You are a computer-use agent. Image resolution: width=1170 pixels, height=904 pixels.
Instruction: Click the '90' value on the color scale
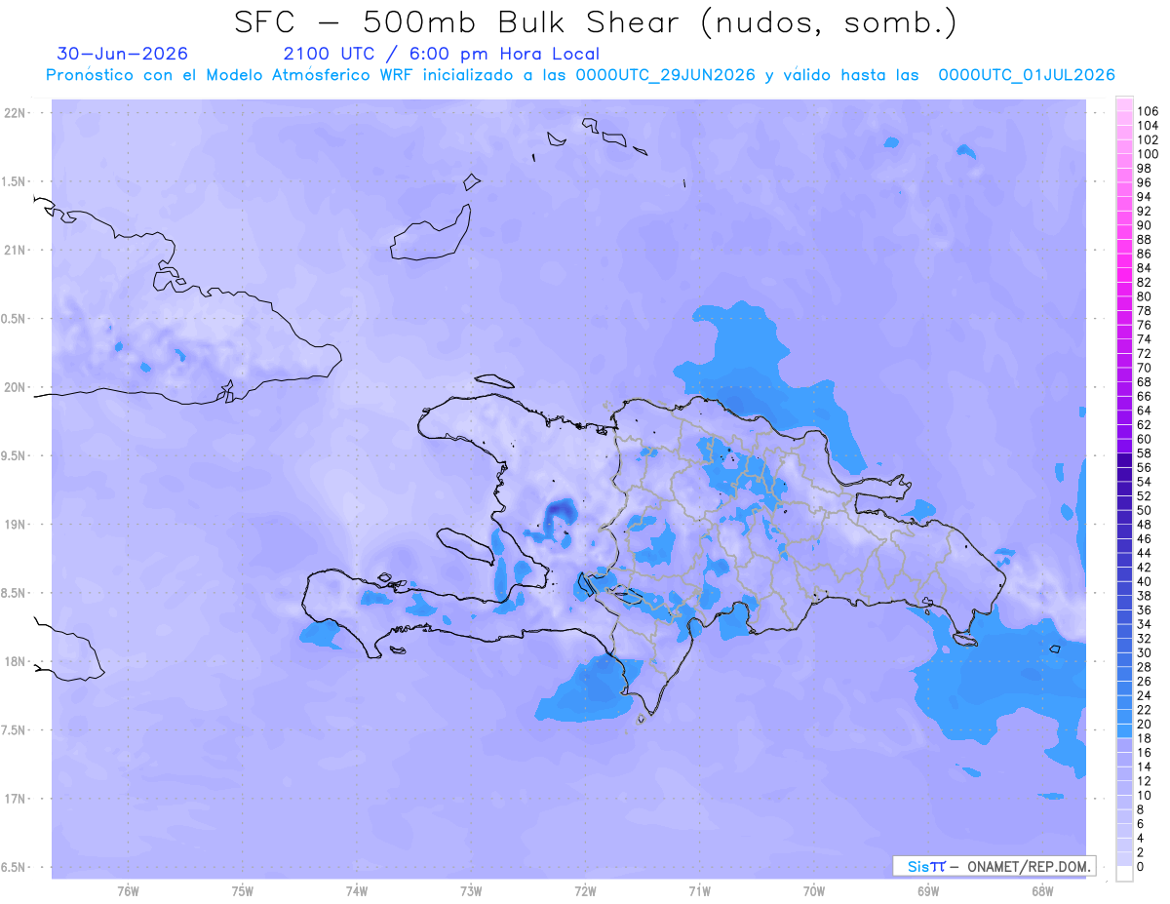pos(1144,226)
